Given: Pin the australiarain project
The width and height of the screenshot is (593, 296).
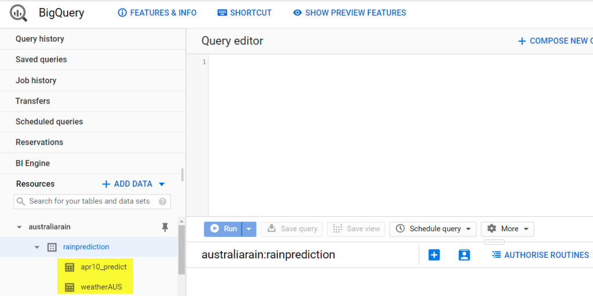Looking at the screenshot, I should click(165, 227).
